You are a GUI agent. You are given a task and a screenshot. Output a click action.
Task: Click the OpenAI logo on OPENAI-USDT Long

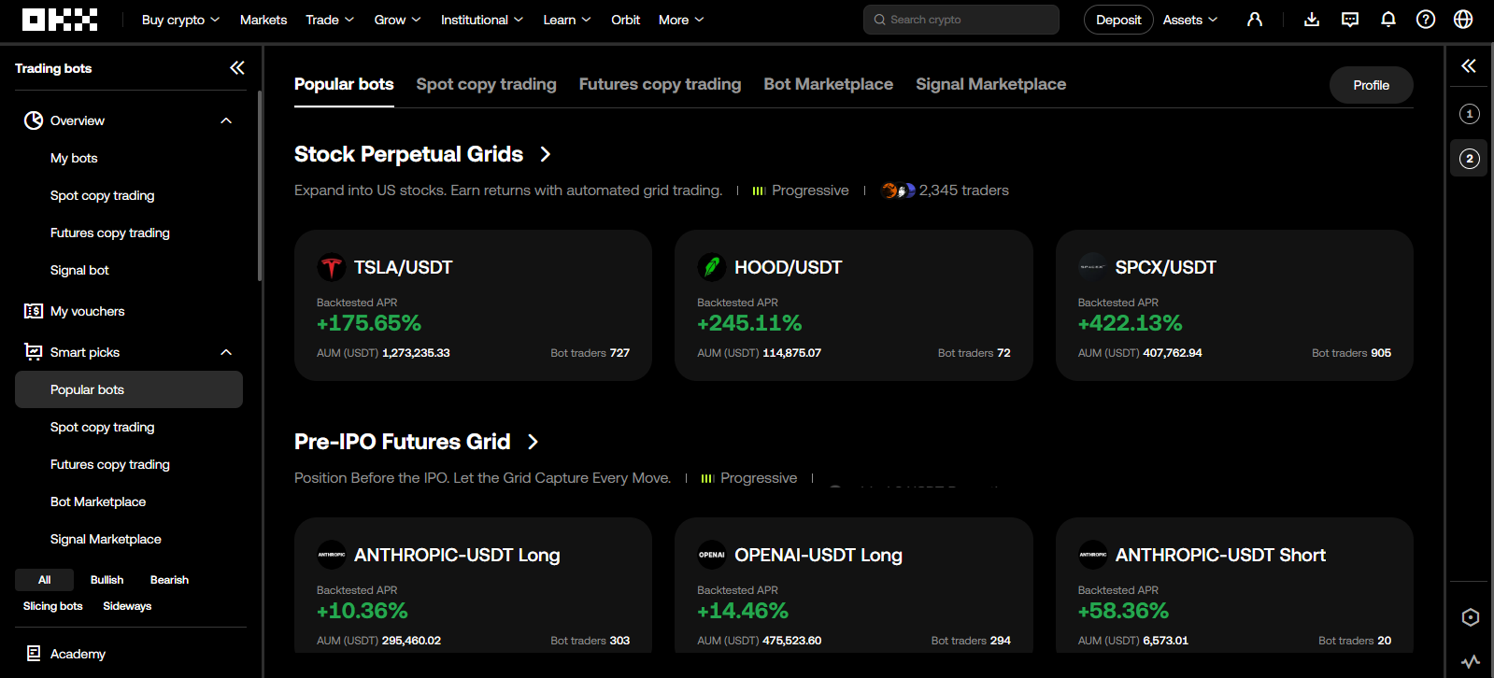pyautogui.click(x=712, y=555)
